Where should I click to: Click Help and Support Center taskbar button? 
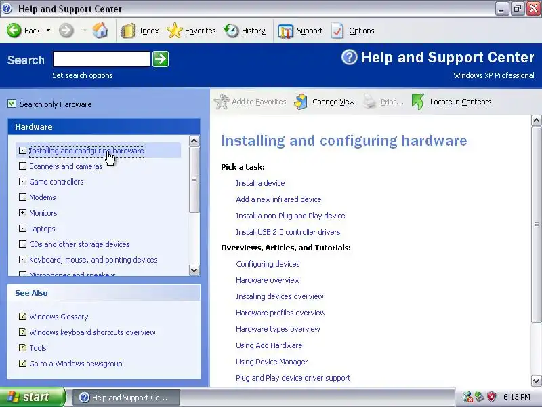click(126, 398)
